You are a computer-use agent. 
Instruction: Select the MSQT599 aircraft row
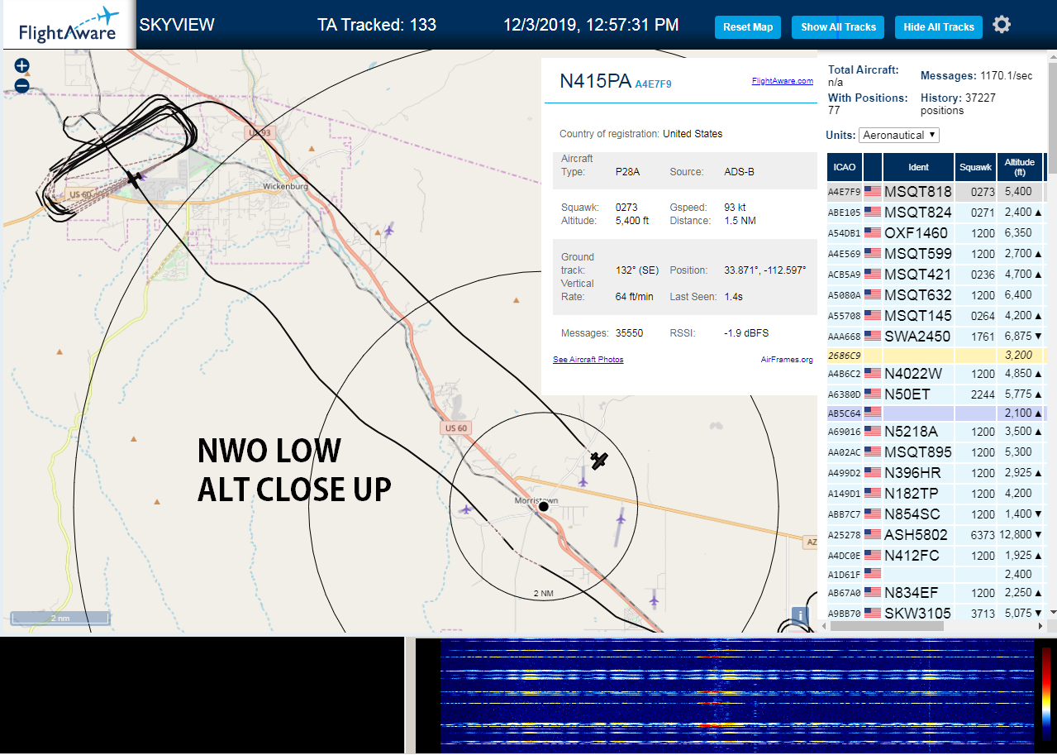coord(936,254)
